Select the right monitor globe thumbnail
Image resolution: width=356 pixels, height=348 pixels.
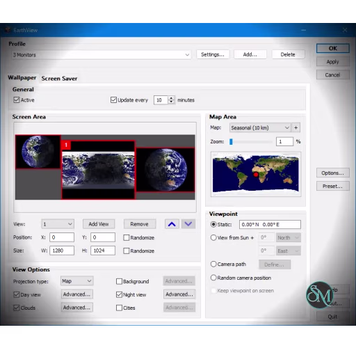click(x=165, y=170)
